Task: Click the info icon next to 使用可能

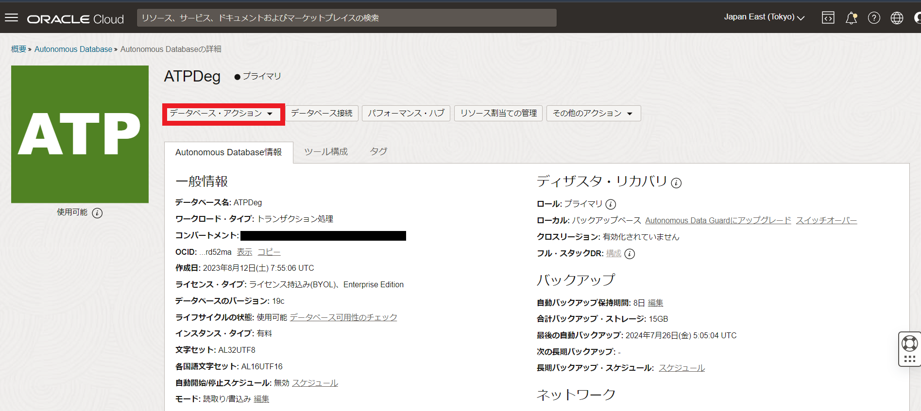Action: pos(97,213)
